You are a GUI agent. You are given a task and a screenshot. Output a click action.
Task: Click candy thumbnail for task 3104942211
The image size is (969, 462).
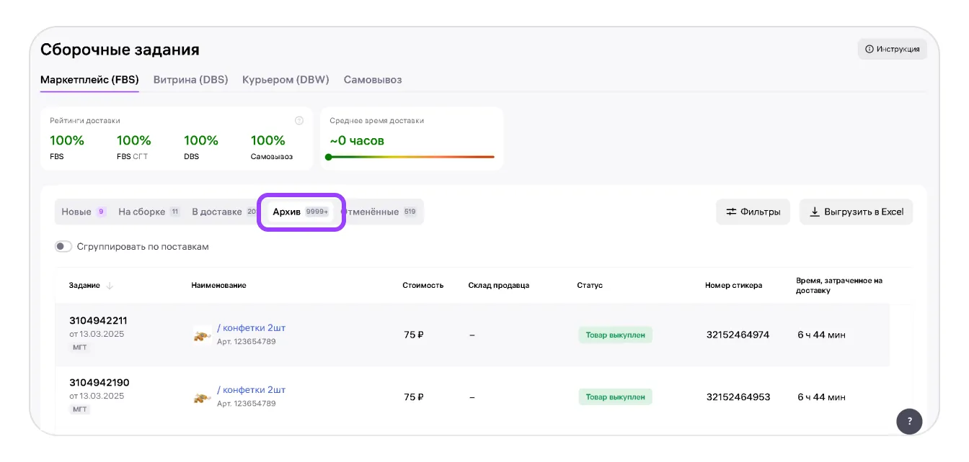point(202,335)
